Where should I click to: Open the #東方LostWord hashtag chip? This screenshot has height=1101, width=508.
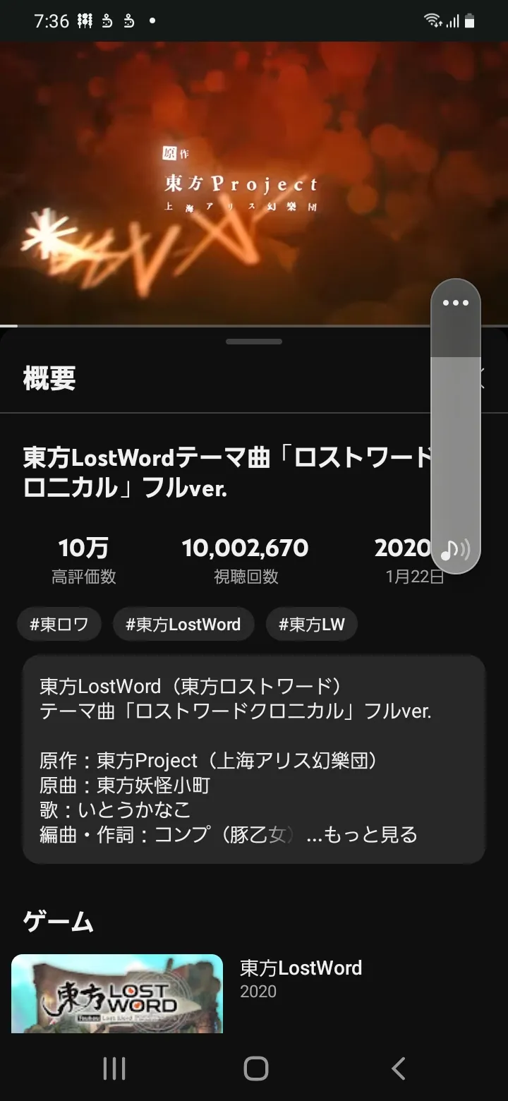[183, 624]
